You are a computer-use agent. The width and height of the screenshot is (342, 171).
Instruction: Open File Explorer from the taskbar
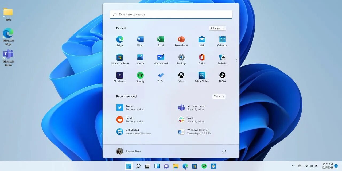click(x=176, y=166)
